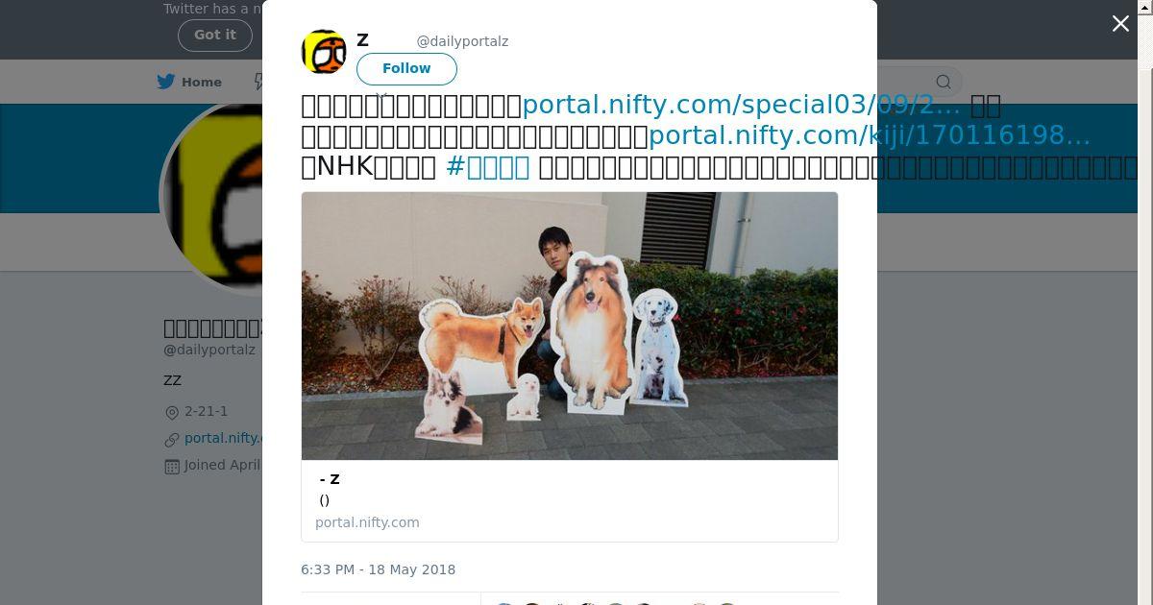The height and width of the screenshot is (605, 1153).
Task: Click the large profile avatar picture
Action: [x=213, y=197]
